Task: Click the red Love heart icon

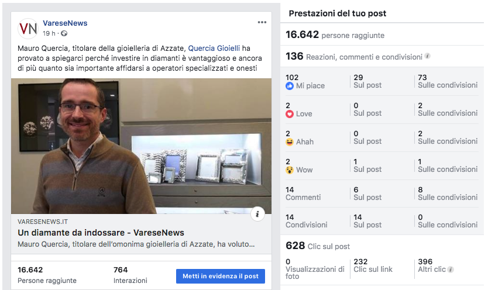Action: (x=290, y=114)
